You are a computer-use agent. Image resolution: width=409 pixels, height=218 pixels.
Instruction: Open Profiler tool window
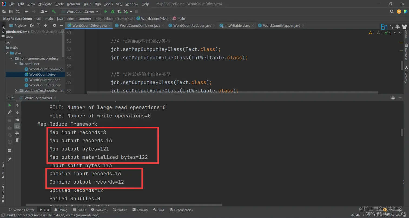[x=120, y=210]
